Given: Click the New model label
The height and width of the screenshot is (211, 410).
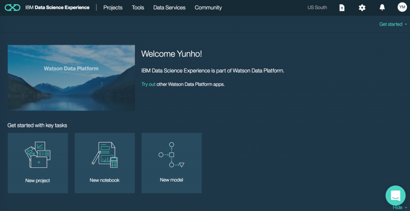Looking at the screenshot, I should pyautogui.click(x=172, y=180).
